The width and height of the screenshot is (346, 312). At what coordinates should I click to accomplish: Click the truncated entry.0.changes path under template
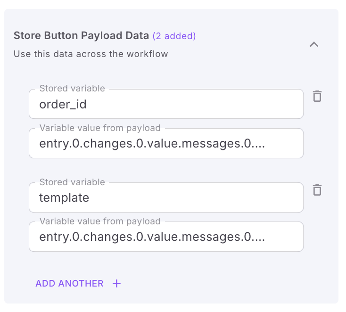152,237
